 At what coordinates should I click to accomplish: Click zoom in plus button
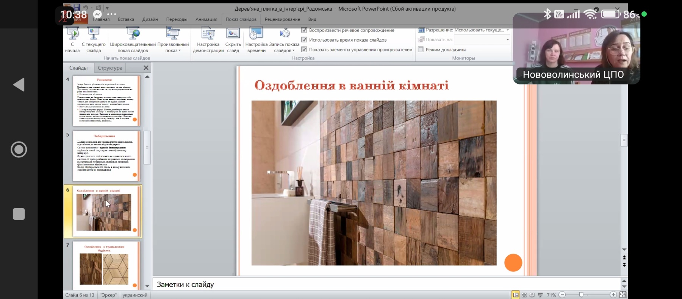613,295
